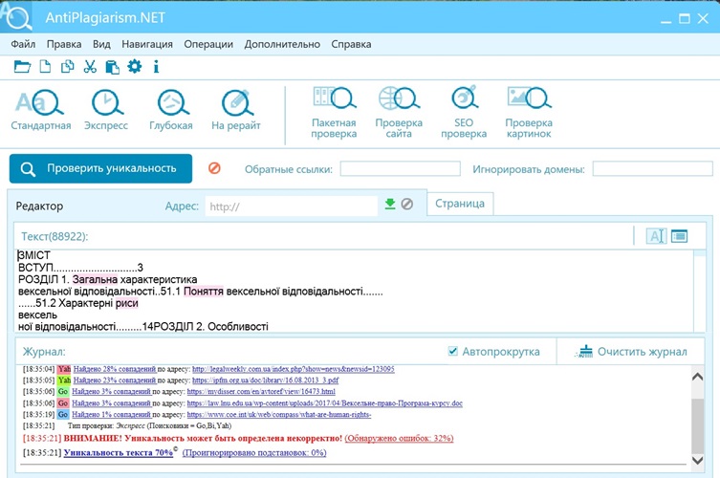
Task: Open the mydisser.com link
Action: [x=261, y=392]
